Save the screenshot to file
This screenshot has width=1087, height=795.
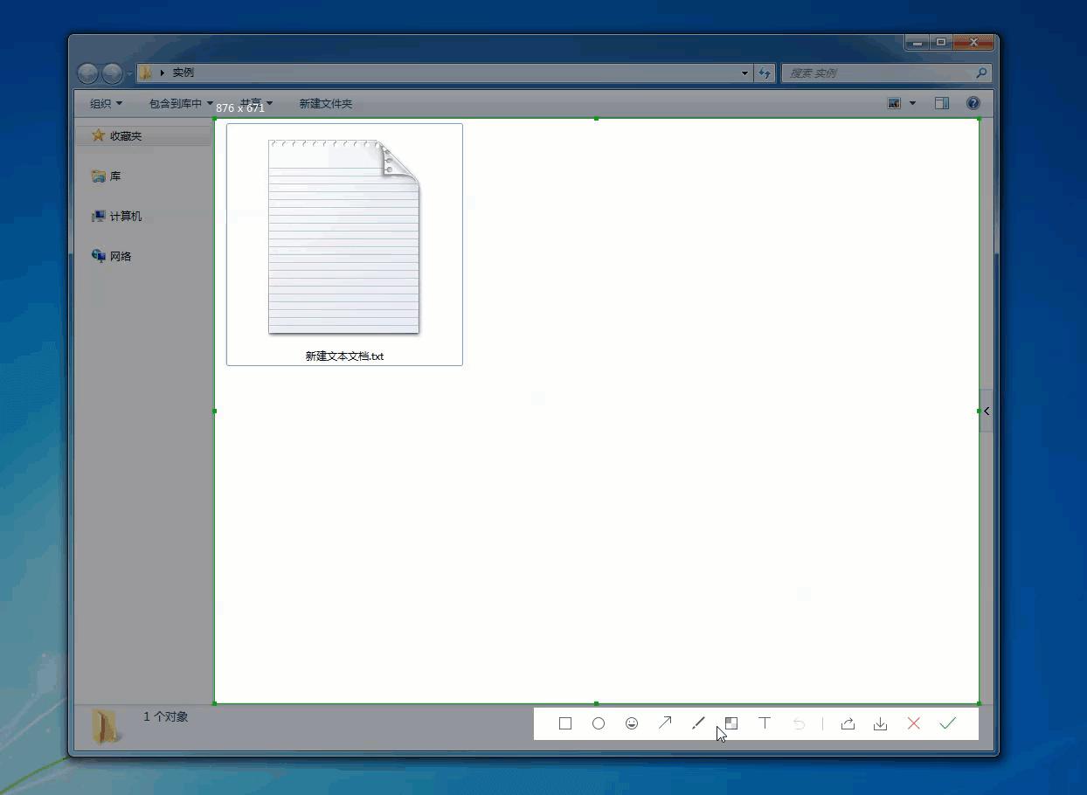coord(881,723)
